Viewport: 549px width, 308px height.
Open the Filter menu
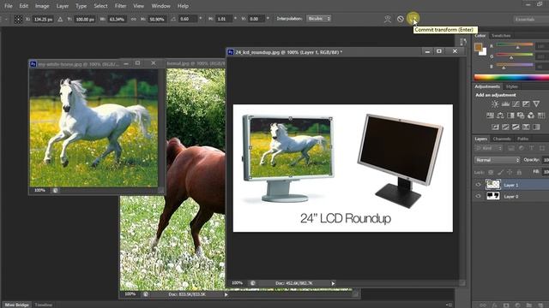pyautogui.click(x=120, y=6)
